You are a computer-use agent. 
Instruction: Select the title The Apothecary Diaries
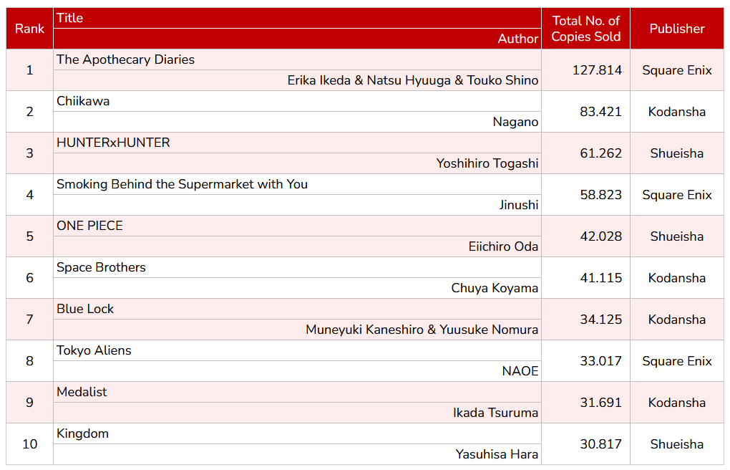tap(126, 59)
